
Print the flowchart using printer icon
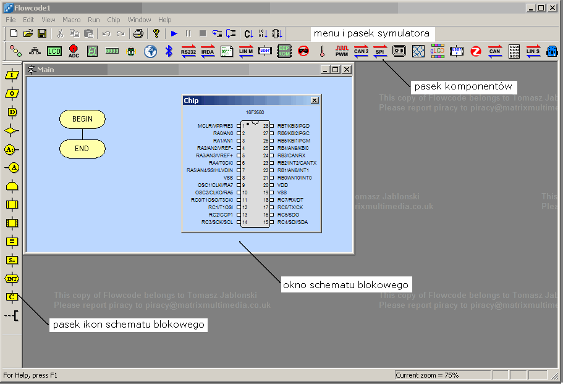[138, 33]
